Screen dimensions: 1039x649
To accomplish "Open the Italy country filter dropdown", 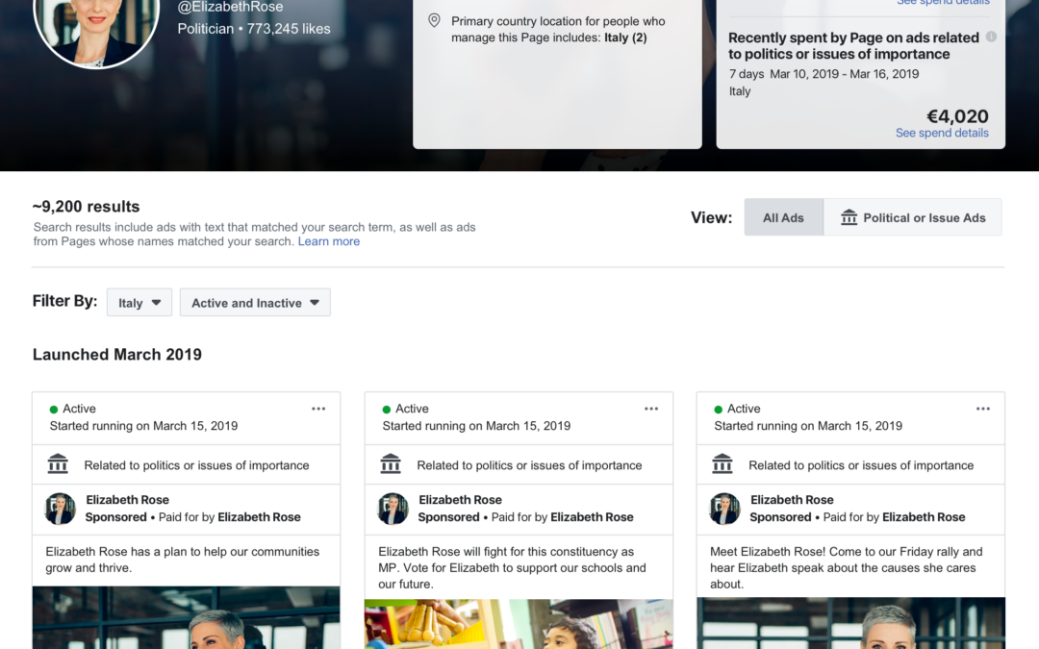I will 139,302.
